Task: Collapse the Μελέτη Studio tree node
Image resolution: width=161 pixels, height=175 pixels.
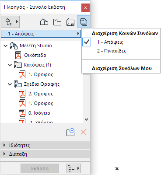Action: point(6,45)
